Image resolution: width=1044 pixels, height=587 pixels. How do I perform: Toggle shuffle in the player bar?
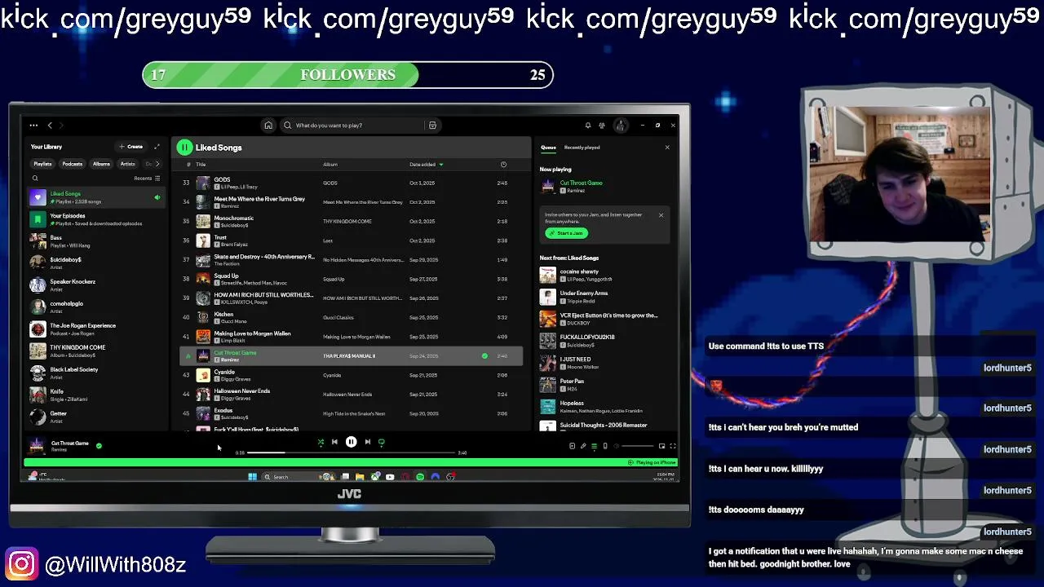321,442
